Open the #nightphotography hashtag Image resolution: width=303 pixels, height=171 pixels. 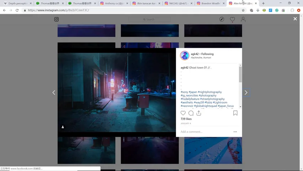pos(210,92)
